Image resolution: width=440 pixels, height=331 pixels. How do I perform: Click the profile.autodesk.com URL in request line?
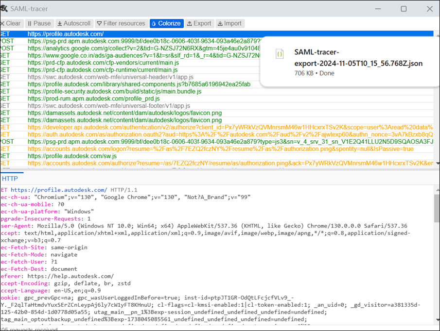pyautogui.click(x=59, y=190)
